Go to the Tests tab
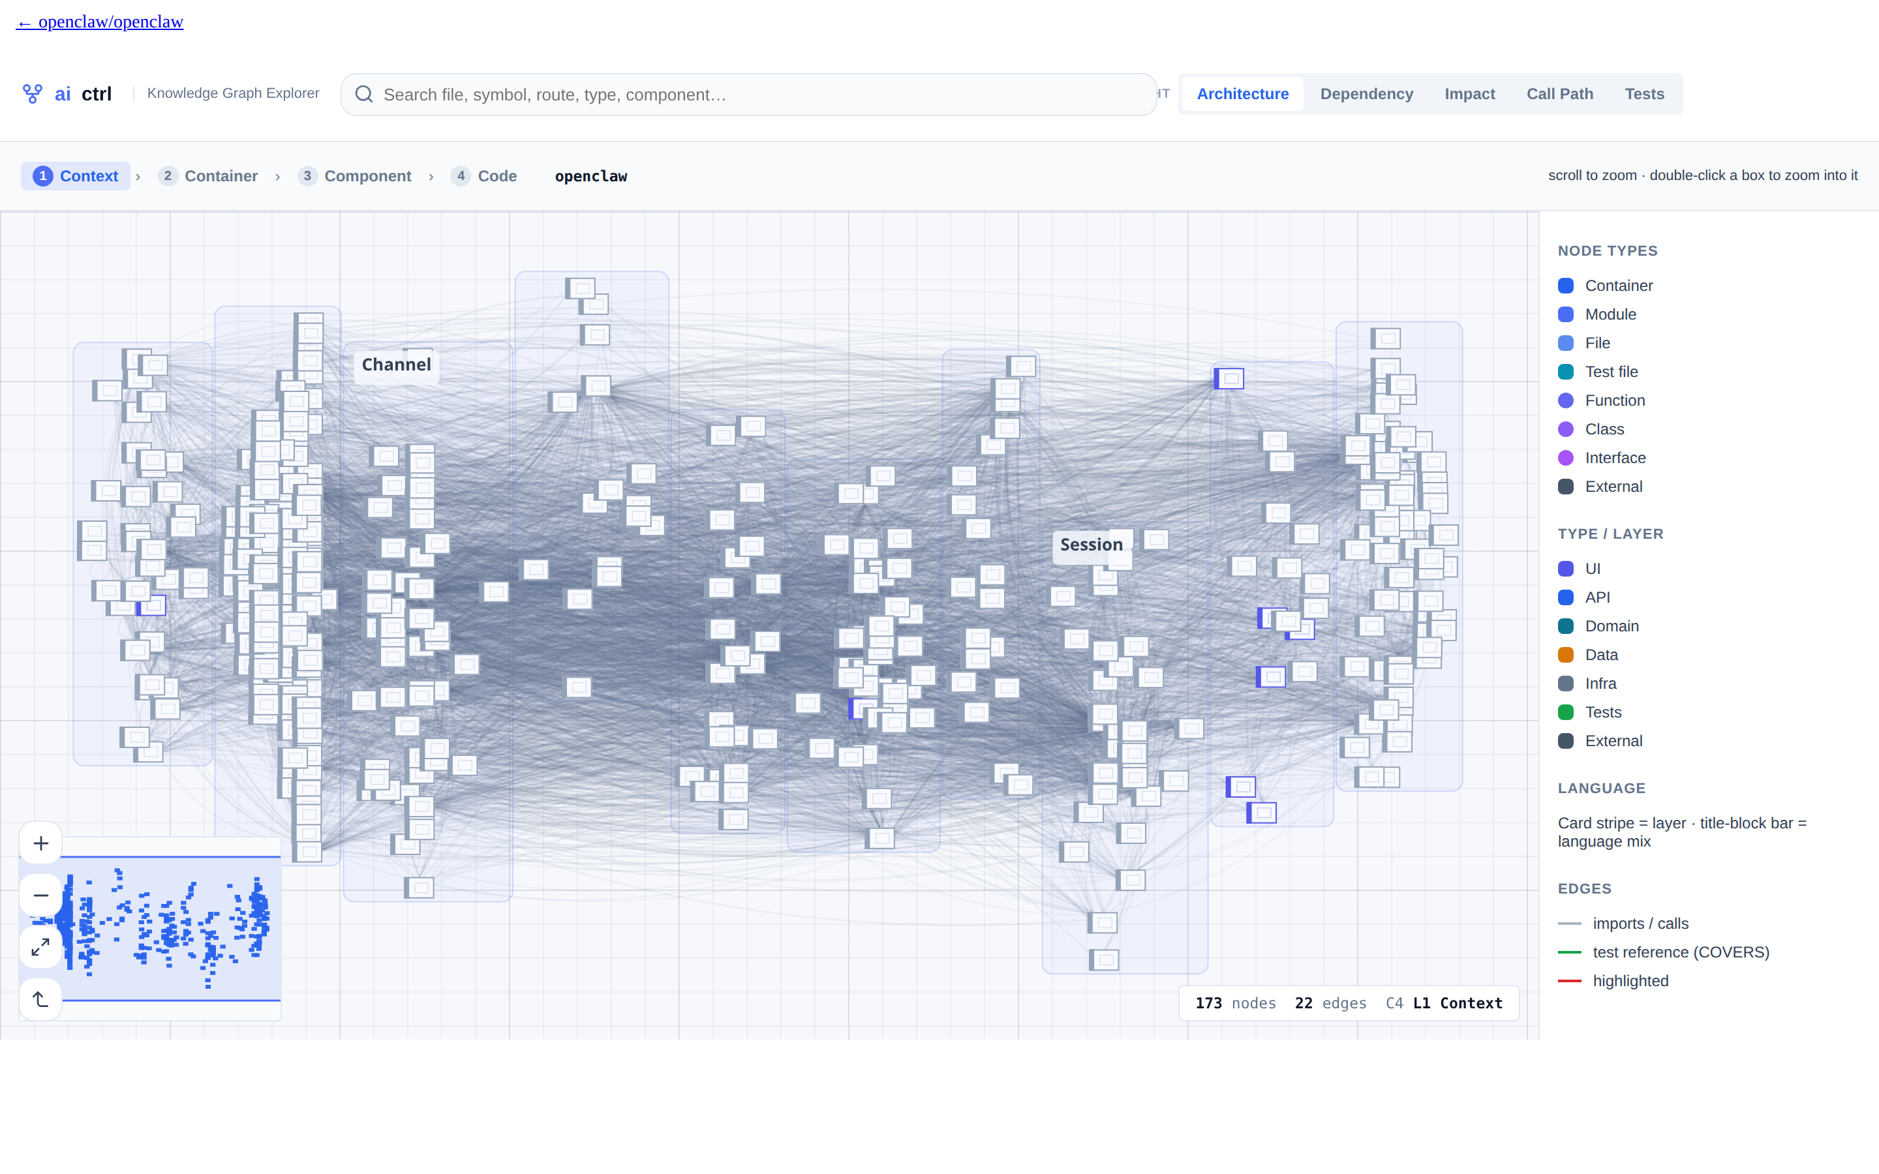 1643,94
